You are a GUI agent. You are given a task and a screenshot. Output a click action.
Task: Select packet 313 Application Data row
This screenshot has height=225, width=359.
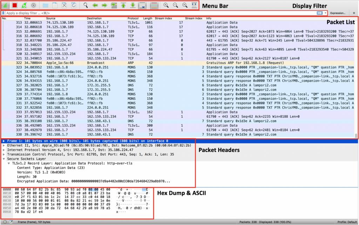(178, 22)
